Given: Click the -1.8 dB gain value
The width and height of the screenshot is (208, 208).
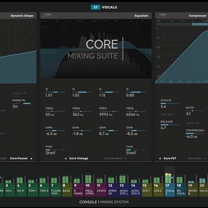Looking at the screenshot, I should (x=77, y=134).
